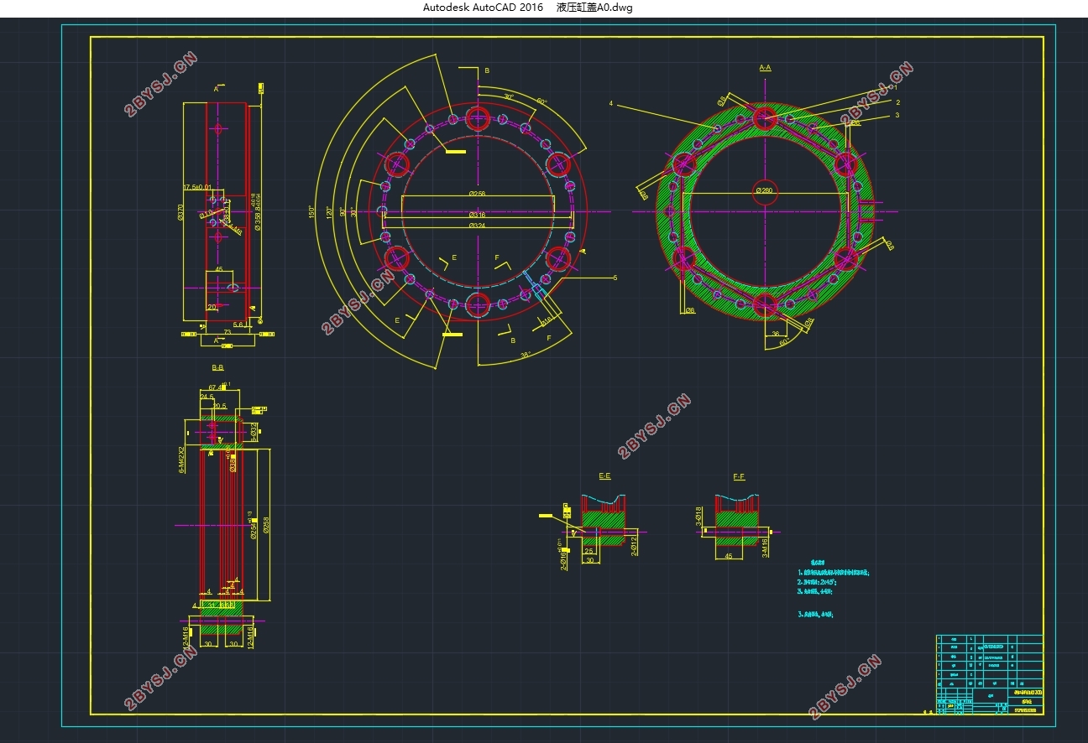Click the A-A section view label
The width and height of the screenshot is (1088, 743).
tap(765, 67)
